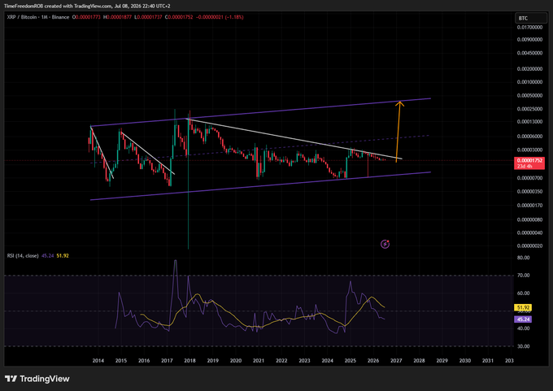
Task: Click the 2025 label on time axis
Action: 351,361
